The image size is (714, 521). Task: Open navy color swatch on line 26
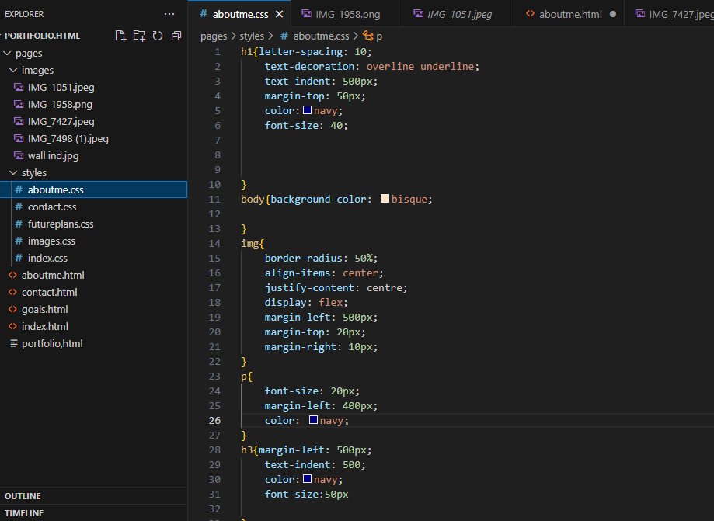313,419
